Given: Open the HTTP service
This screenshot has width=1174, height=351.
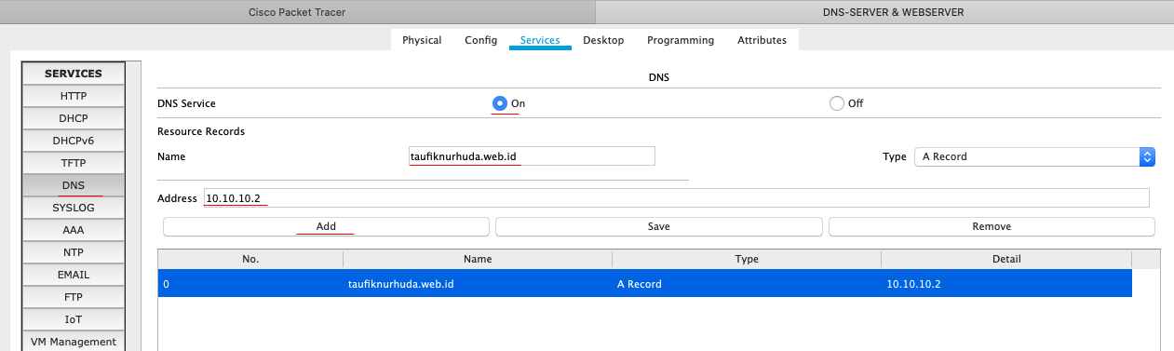Looking at the screenshot, I should tap(74, 96).
